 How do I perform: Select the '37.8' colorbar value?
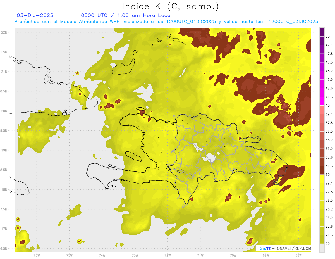point(329,123)
